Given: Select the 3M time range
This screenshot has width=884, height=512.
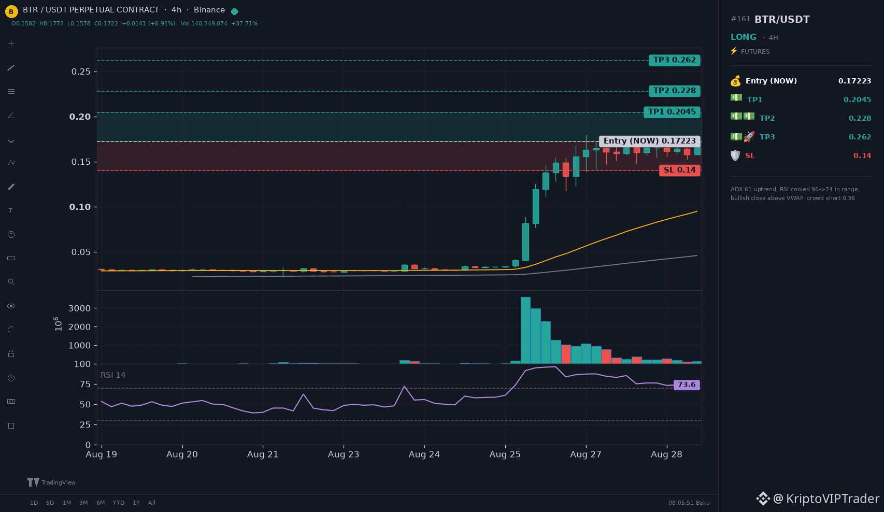Looking at the screenshot, I should [x=83, y=503].
